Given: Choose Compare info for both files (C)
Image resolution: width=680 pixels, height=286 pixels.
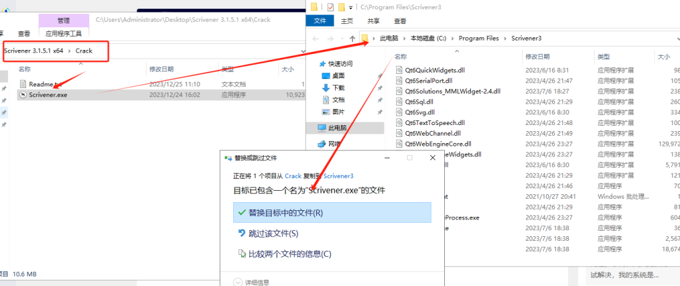Looking at the screenshot, I should [289, 253].
